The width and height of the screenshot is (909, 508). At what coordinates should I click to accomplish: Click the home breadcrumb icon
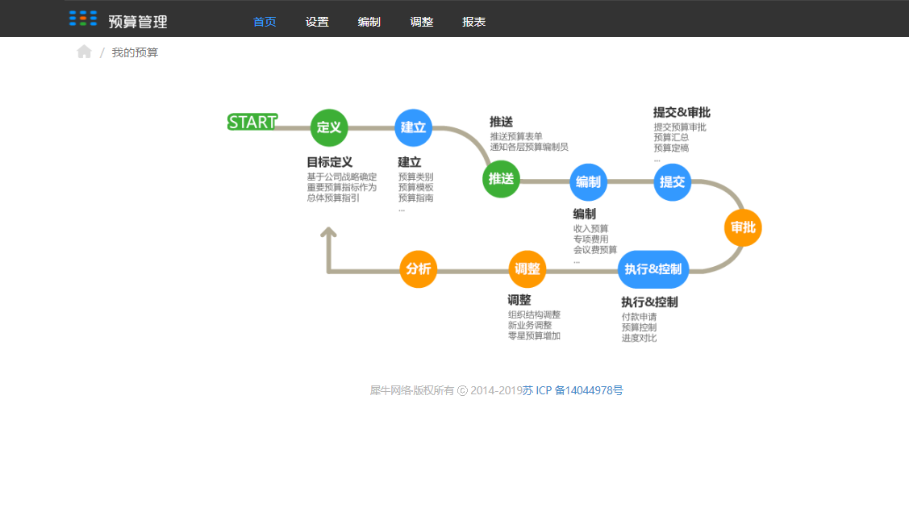tap(84, 52)
